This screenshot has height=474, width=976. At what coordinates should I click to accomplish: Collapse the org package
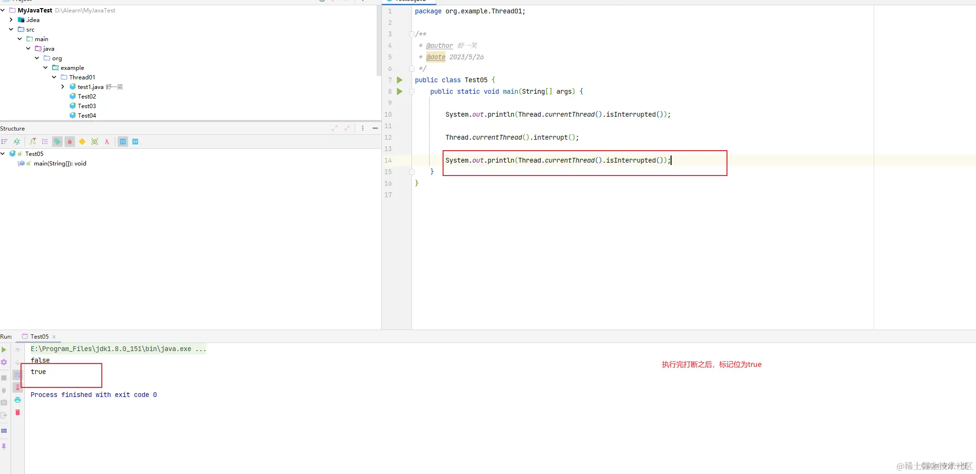coord(37,58)
